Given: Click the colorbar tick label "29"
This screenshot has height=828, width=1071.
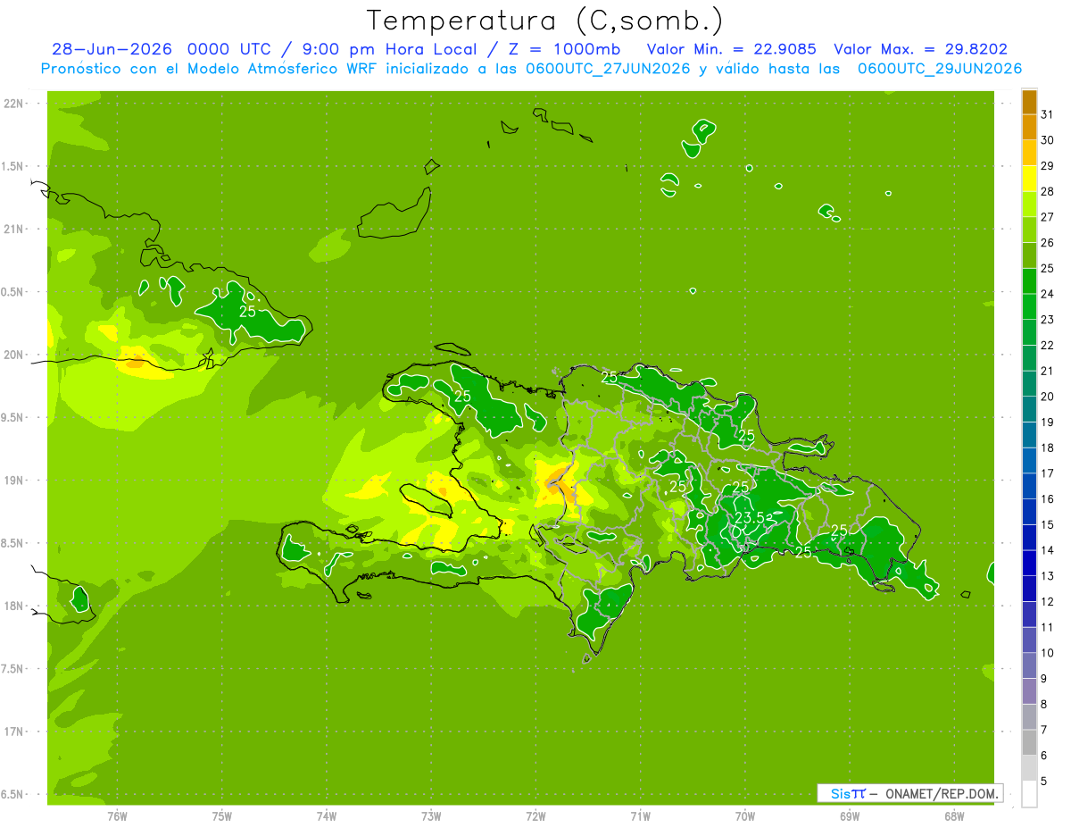Looking at the screenshot, I should [1048, 165].
